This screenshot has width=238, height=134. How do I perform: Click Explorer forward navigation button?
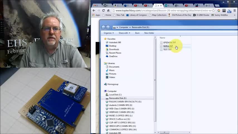(108, 27)
